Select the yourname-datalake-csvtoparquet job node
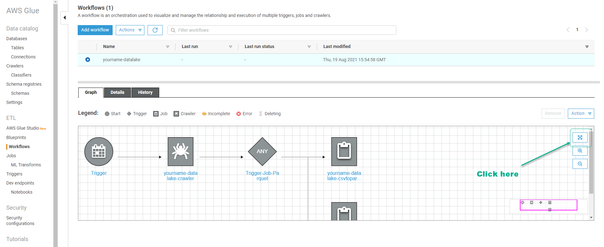This screenshot has height=247, width=604. (344, 152)
